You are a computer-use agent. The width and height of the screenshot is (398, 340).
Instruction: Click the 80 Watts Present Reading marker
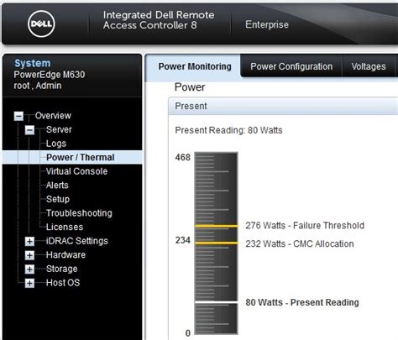[217, 302]
